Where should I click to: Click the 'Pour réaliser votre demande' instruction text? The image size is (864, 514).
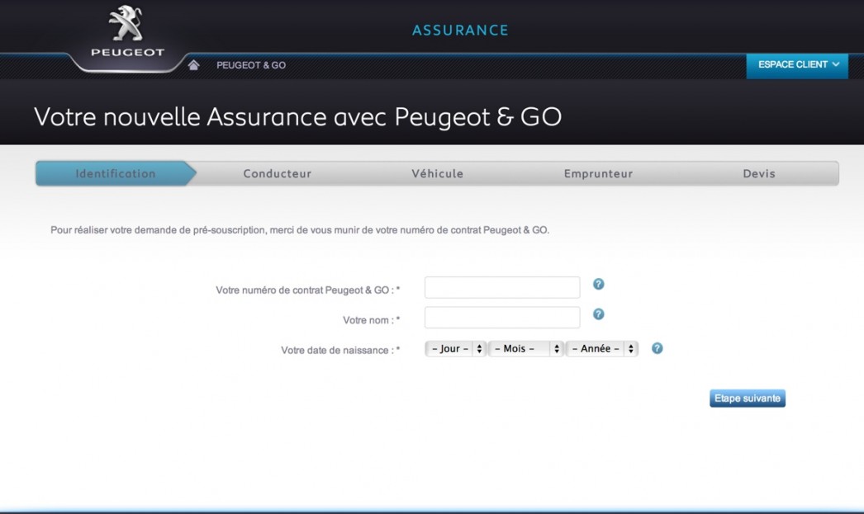tap(300, 230)
